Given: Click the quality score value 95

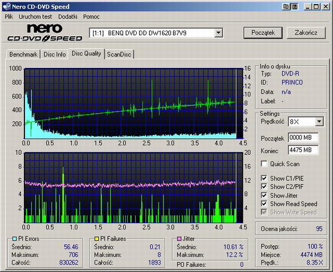Looking at the screenshot, I should pyautogui.click(x=319, y=229).
